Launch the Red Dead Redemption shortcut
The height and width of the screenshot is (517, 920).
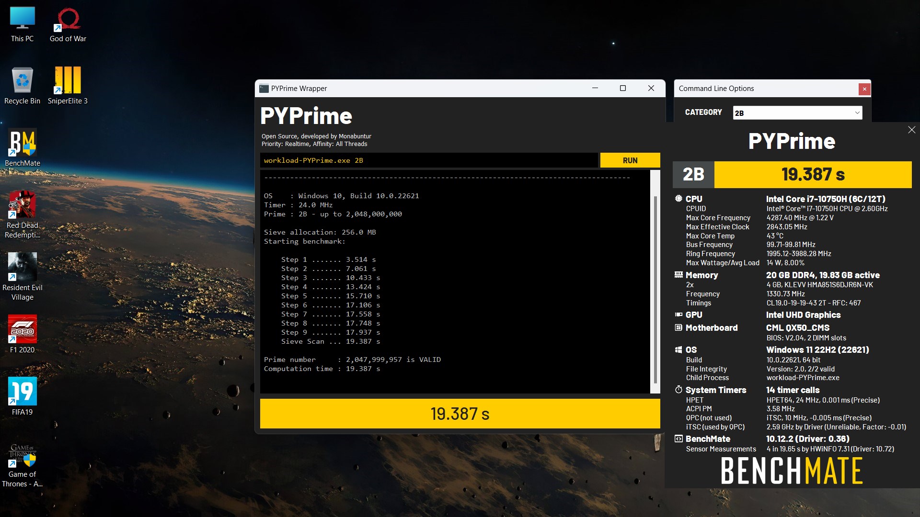pos(22,215)
